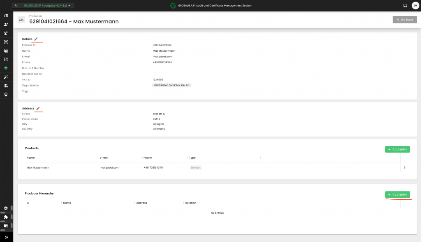Click the bar chart report sidebar icon
The height and width of the screenshot is (242, 421).
pos(6,59)
